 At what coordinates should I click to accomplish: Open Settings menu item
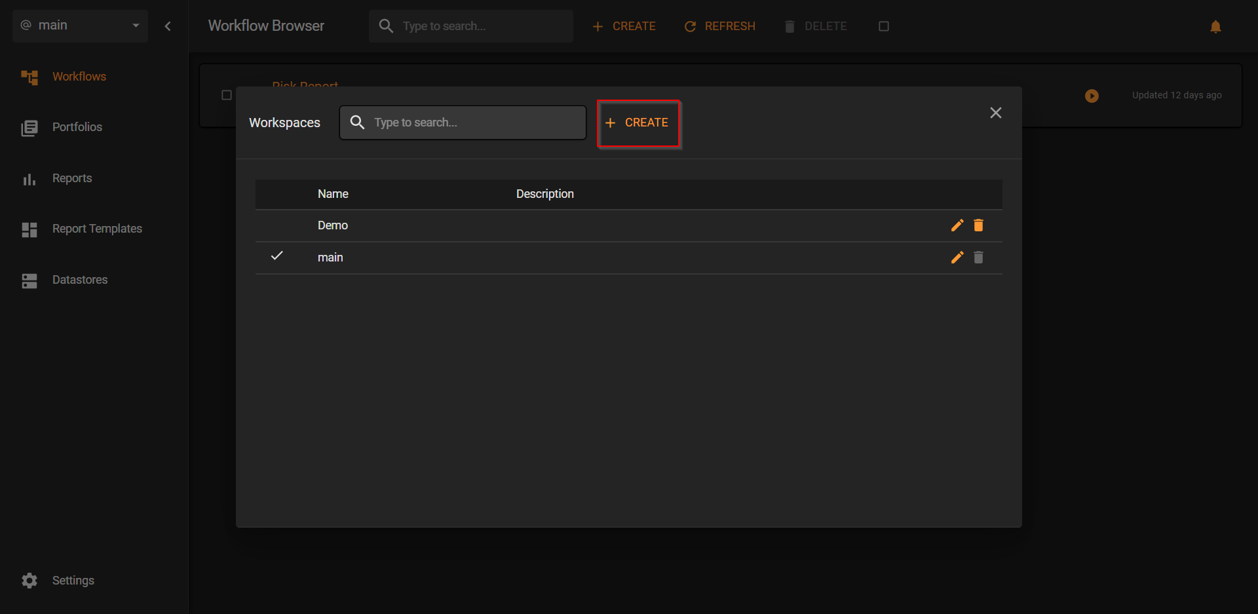[x=73, y=581]
